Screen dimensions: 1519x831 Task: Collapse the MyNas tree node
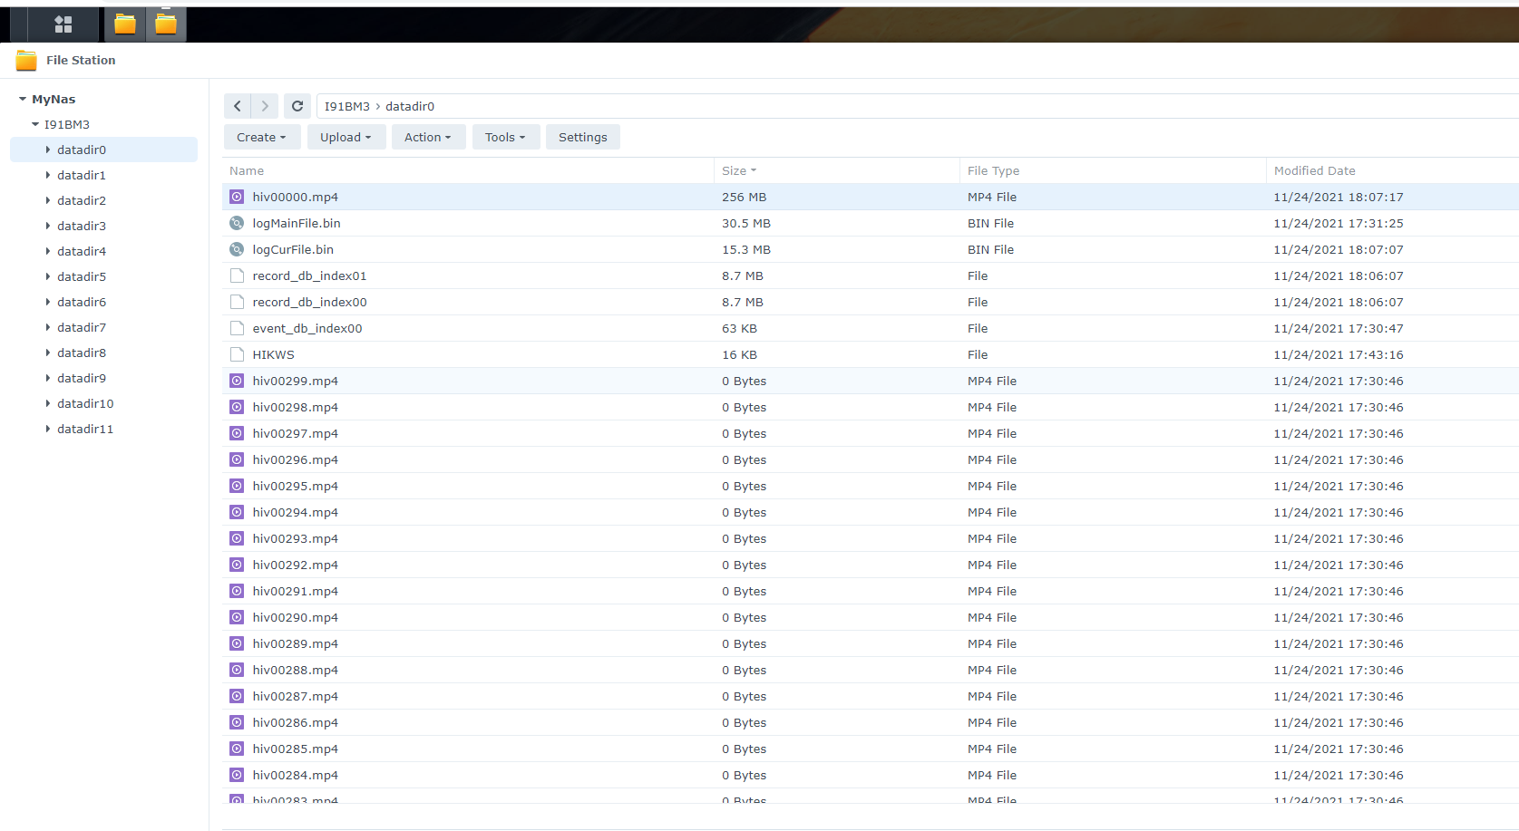23,100
